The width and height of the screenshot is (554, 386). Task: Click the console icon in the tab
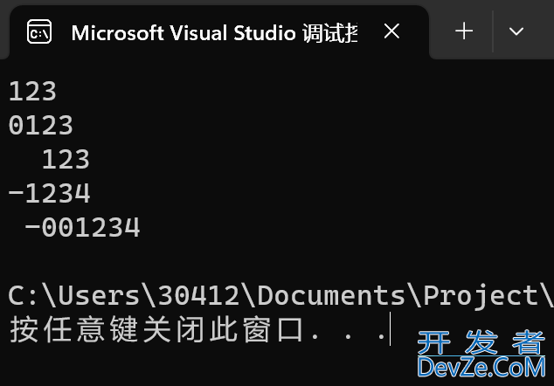point(39,31)
